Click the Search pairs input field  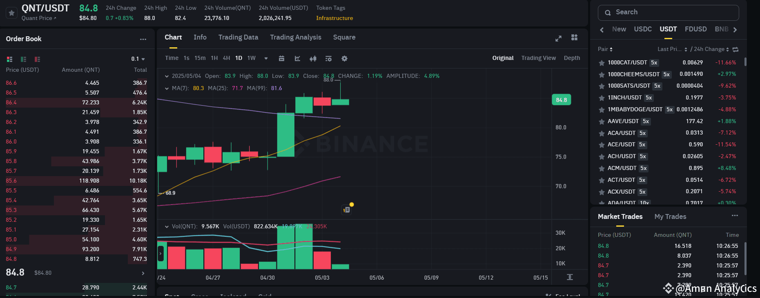pos(668,13)
